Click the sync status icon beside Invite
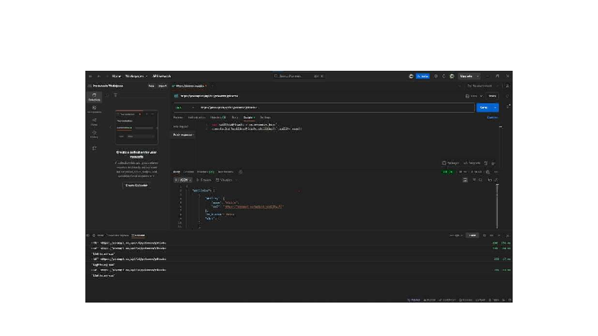The height and width of the screenshot is (336, 598). tap(410, 76)
